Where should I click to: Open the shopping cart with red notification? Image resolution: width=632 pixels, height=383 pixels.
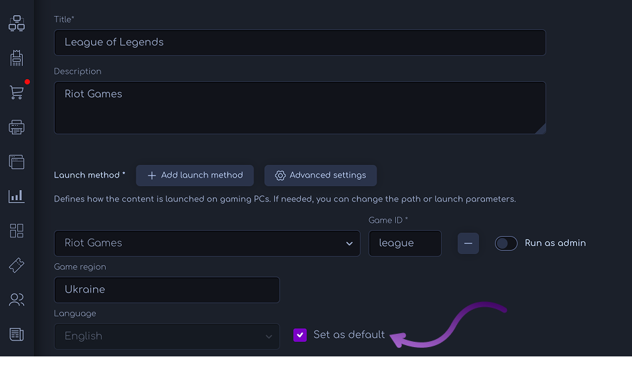tap(17, 92)
